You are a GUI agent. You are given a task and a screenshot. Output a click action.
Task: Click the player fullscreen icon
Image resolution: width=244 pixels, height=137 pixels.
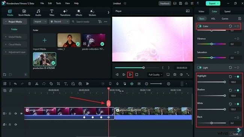pos(188,74)
